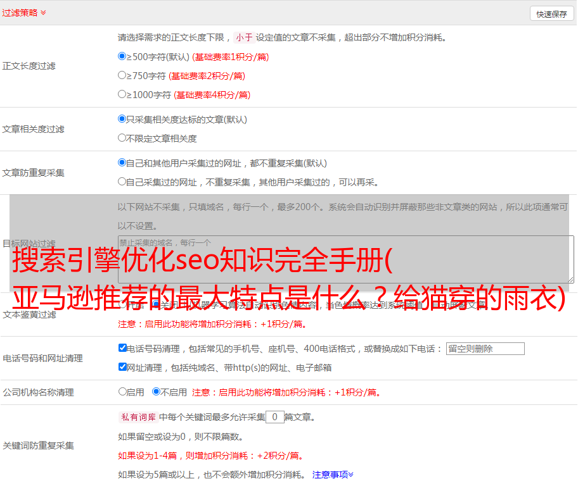
Task: Grab the domain textarea resize handle
Action: [570, 279]
